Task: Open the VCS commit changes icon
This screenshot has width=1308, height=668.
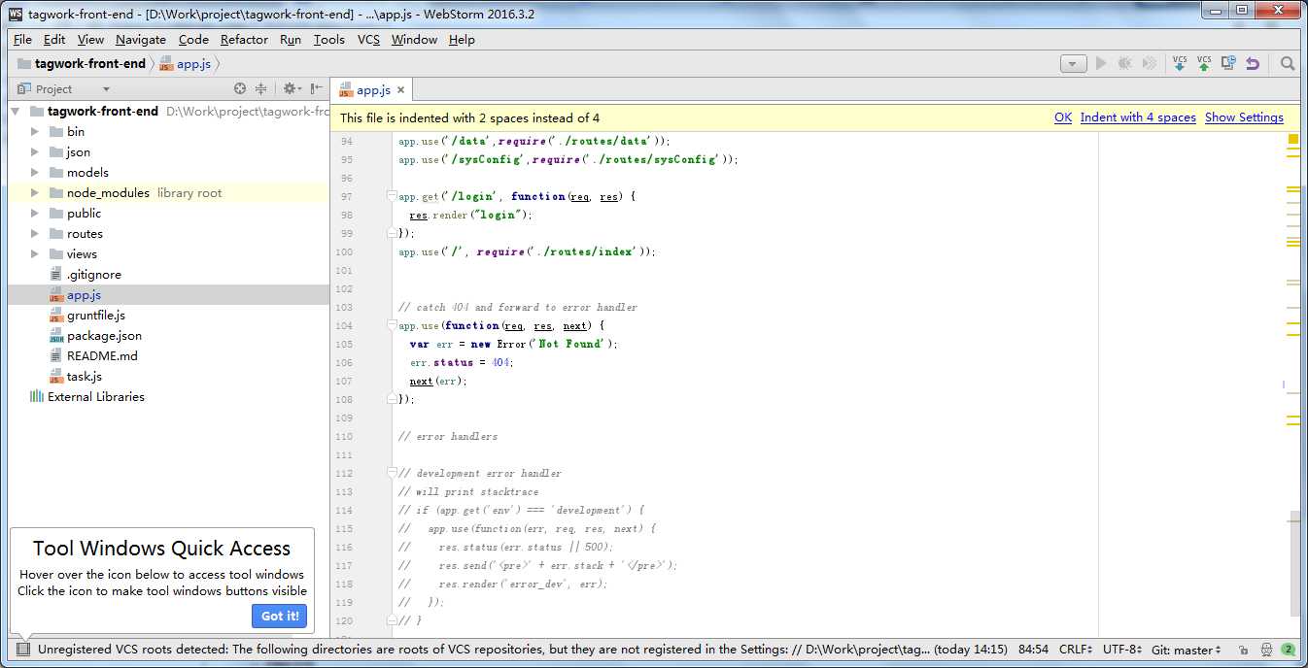Action: (x=1204, y=63)
